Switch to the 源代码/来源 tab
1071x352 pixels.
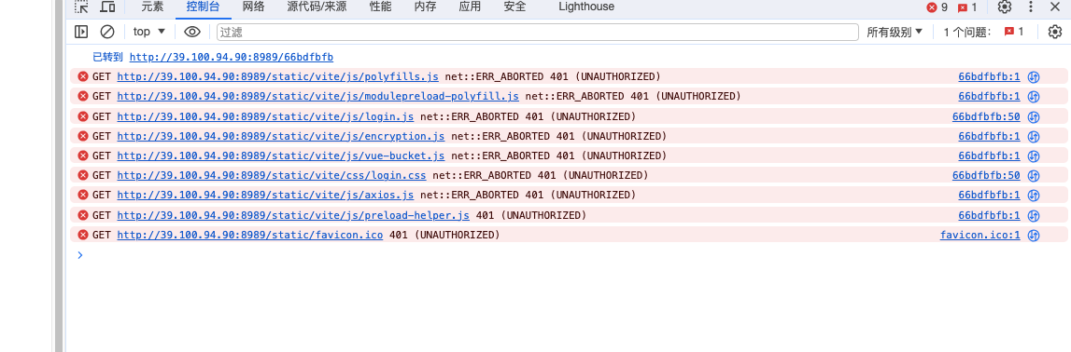[x=317, y=7]
